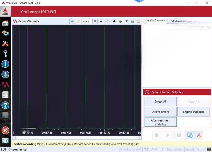Toggle the green auto-scroll arrows button
The image size is (212, 152).
[x=72, y=21]
